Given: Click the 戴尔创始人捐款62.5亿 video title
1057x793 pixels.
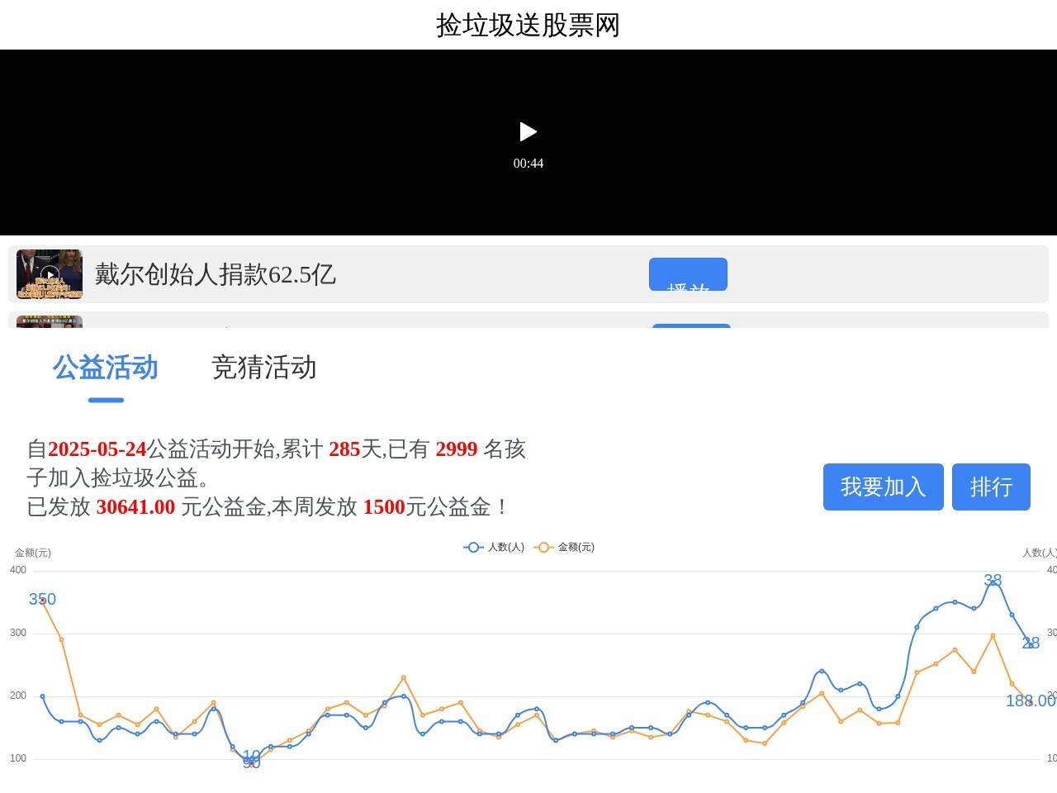Looking at the screenshot, I should click(216, 274).
